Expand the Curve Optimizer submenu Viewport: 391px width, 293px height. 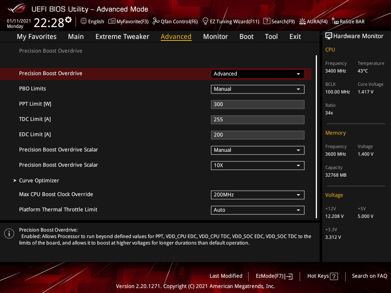click(39, 180)
